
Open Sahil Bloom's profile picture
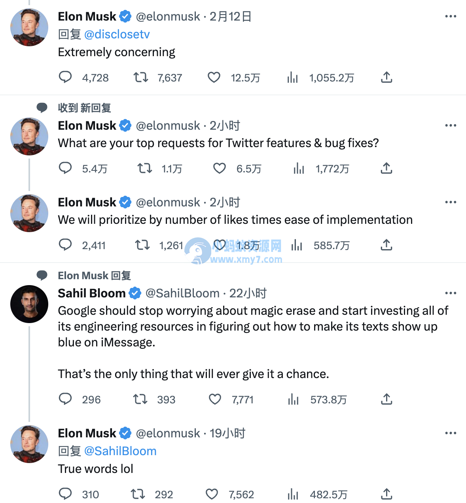coord(29,304)
